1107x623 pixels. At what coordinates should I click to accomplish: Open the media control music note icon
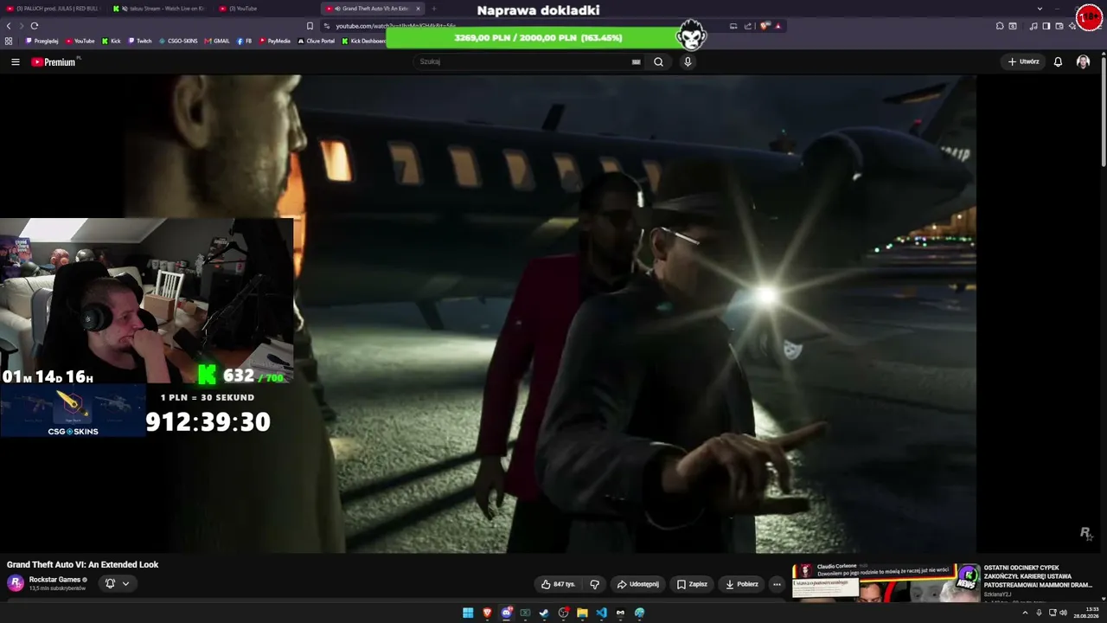[x=1033, y=26]
